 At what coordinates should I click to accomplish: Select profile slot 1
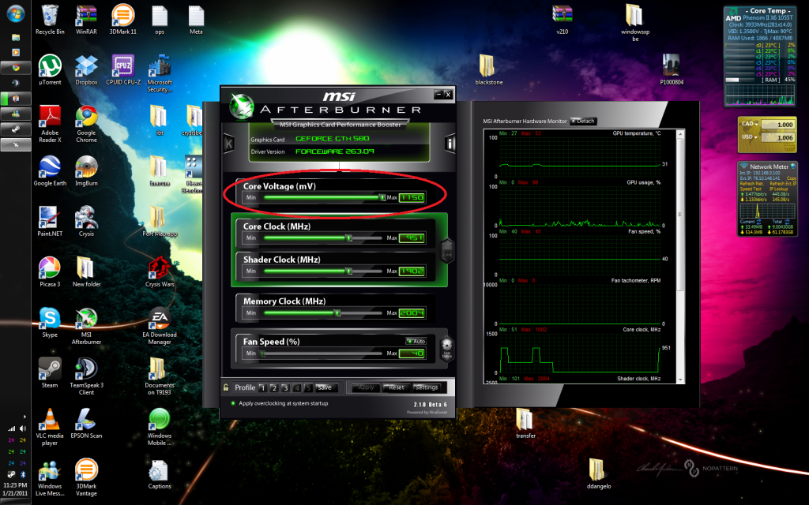[262, 387]
